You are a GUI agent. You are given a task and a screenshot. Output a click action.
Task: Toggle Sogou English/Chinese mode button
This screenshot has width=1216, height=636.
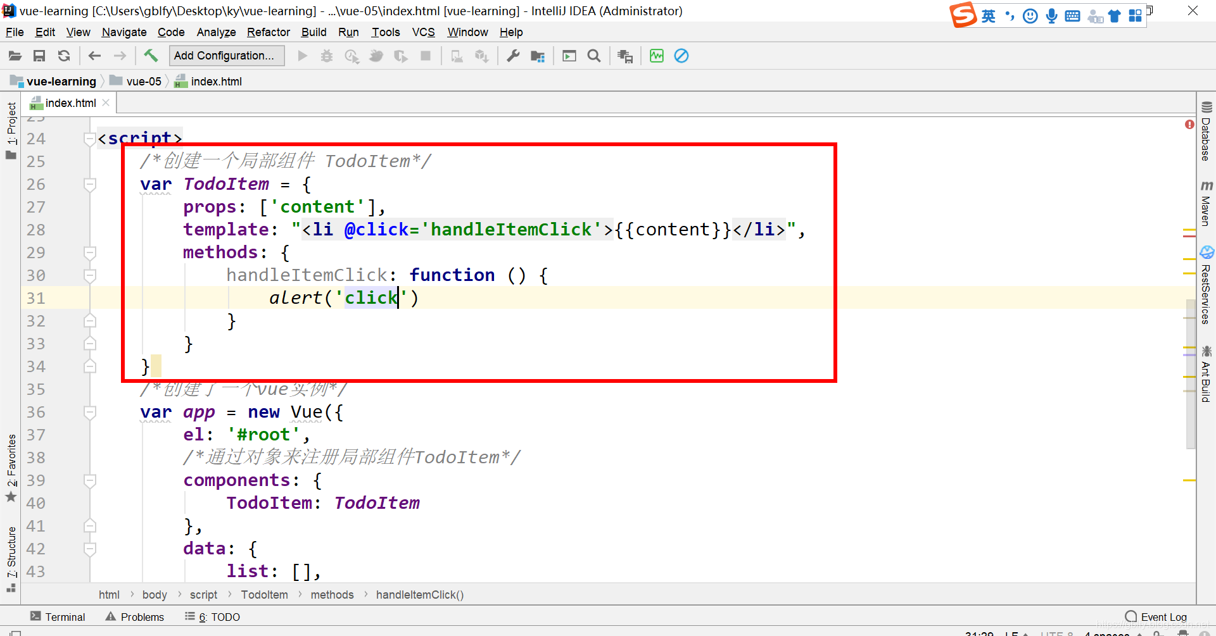coord(989,16)
